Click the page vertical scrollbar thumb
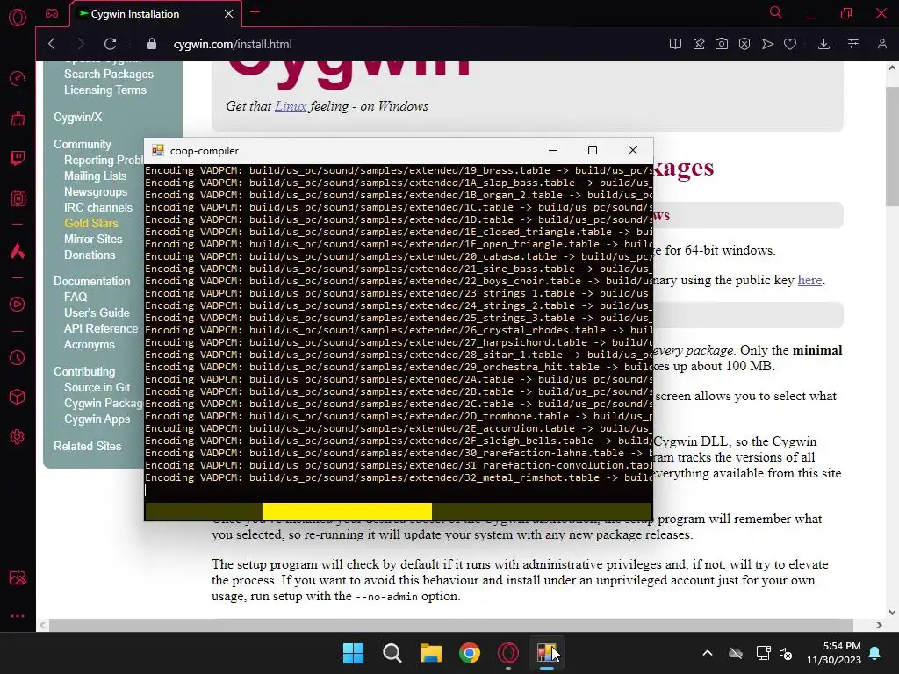Screen dimensions: 899x674 tap(892, 147)
